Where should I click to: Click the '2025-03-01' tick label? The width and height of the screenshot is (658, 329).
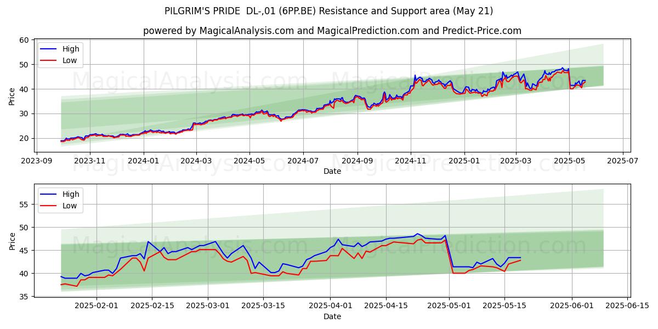tap(208, 306)
